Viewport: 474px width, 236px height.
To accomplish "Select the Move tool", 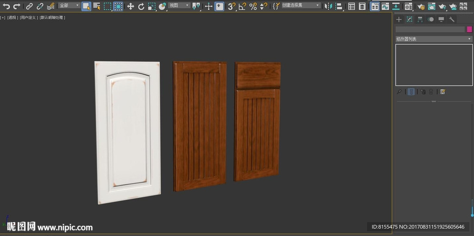I will click(x=131, y=6).
